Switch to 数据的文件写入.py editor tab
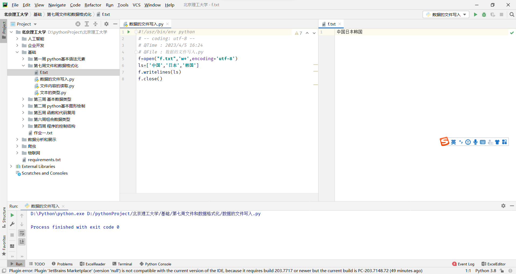 click(x=146, y=24)
